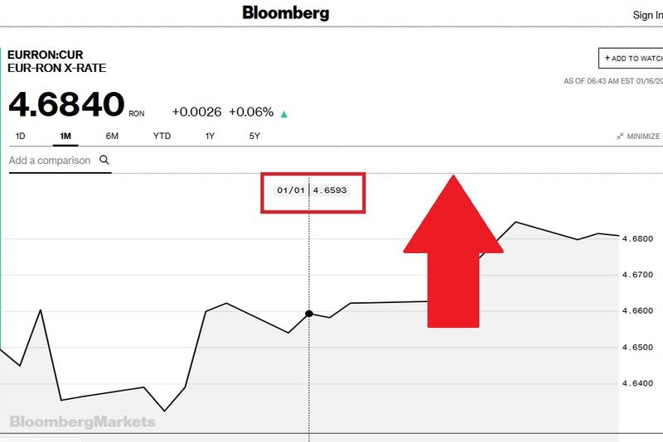Choose the YTD range tab

point(162,136)
